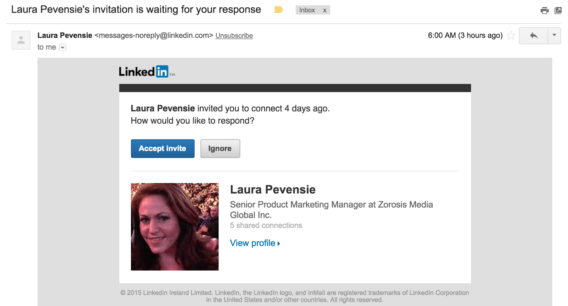Click the 5 shared connections text
The height and width of the screenshot is (306, 568).
coord(266,226)
